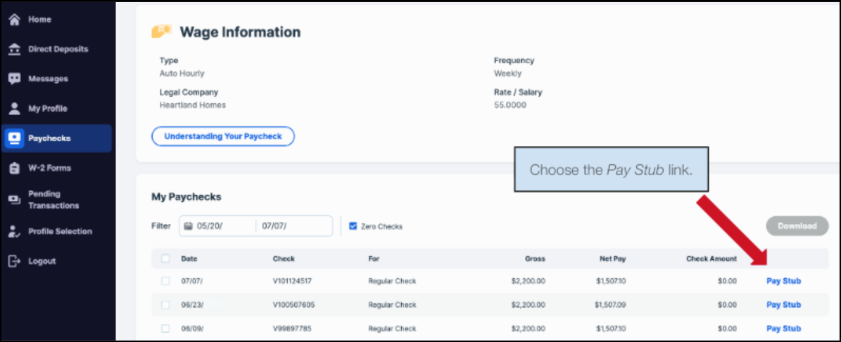Click the Messages chat bubble icon
Viewport: 841px width, 342px height.
tap(14, 79)
